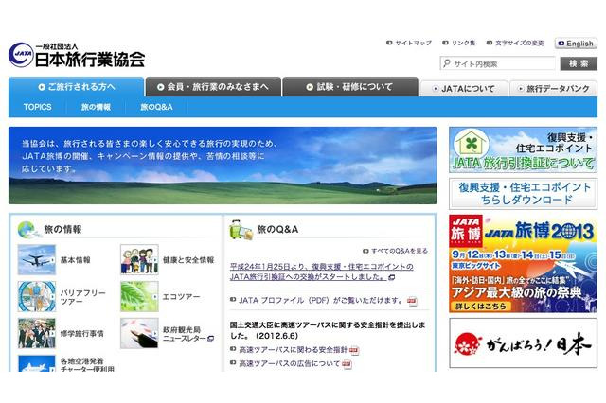Click circle arrow icon on 試験・研修について tab
Image resolution: width=606 pixels, height=403 pixels.
coord(310,87)
